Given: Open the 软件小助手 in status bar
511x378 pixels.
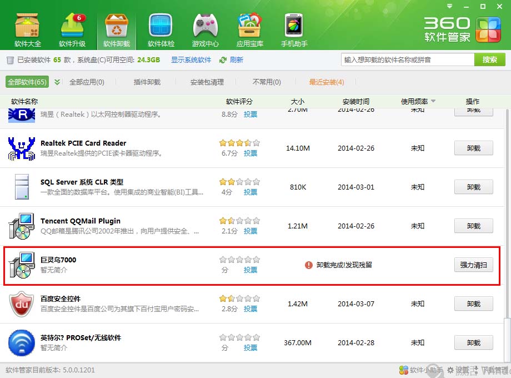Looking at the screenshot, I should (421, 370).
